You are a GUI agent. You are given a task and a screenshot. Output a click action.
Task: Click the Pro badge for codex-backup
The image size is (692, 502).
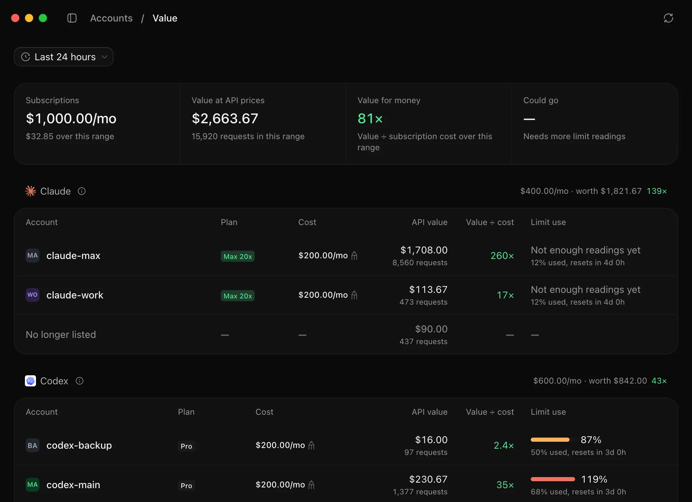(186, 446)
